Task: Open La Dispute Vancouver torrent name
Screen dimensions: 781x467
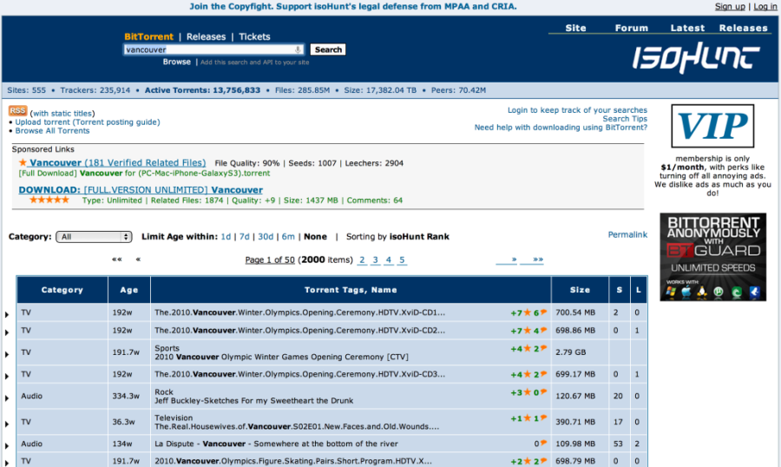Action: (x=276, y=444)
